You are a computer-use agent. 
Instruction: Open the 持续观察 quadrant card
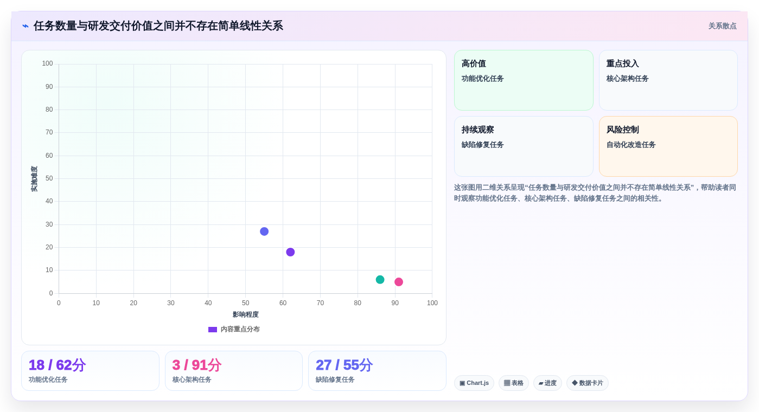pyautogui.click(x=524, y=146)
